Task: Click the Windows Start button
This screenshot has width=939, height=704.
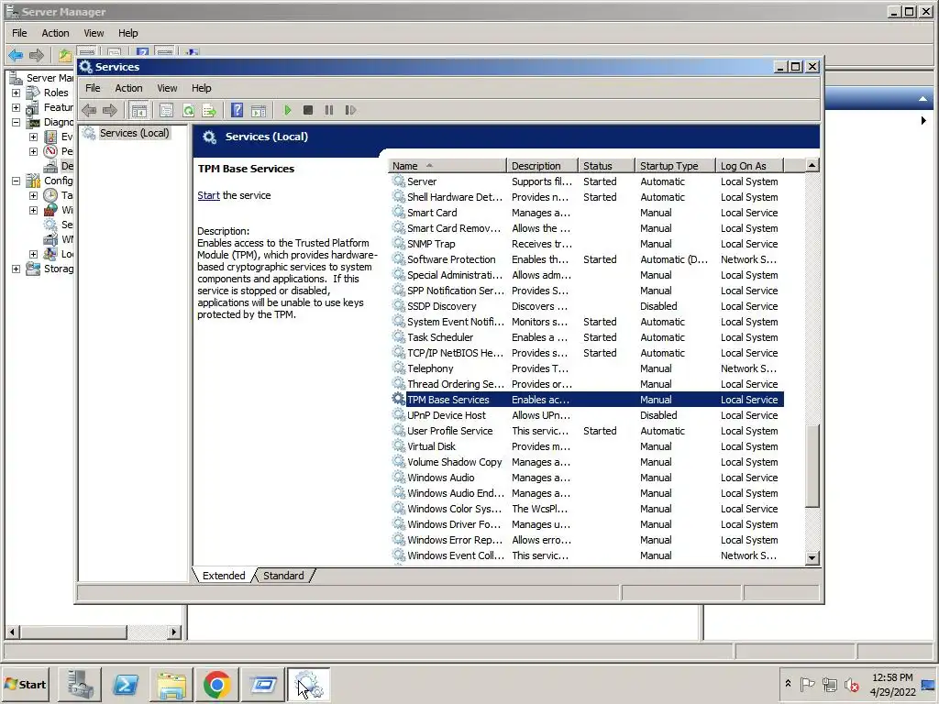Action: tap(25, 684)
